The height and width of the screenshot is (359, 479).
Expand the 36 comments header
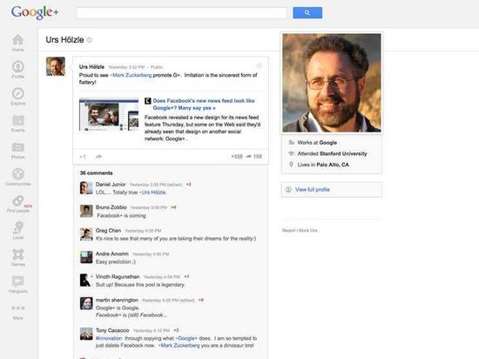point(96,173)
